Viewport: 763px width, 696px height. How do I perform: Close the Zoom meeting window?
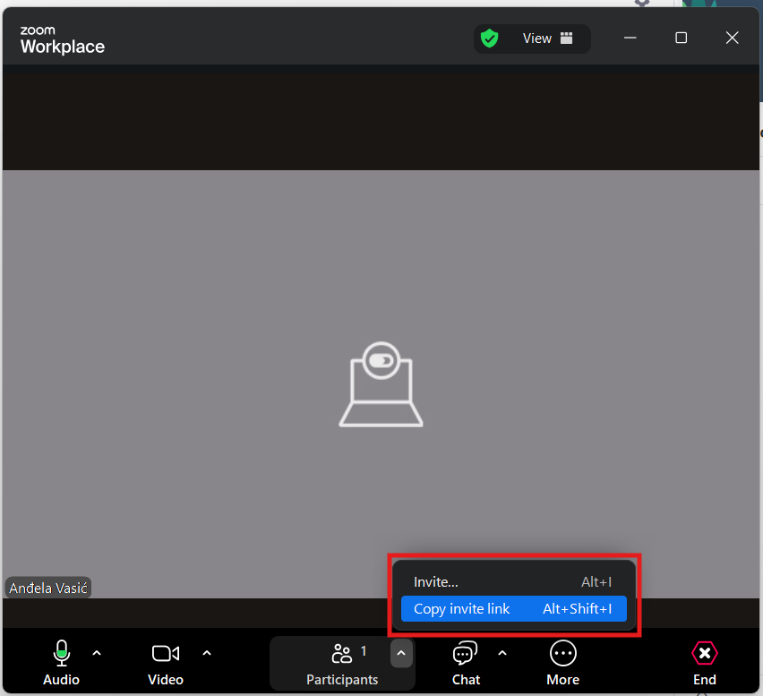coord(732,38)
